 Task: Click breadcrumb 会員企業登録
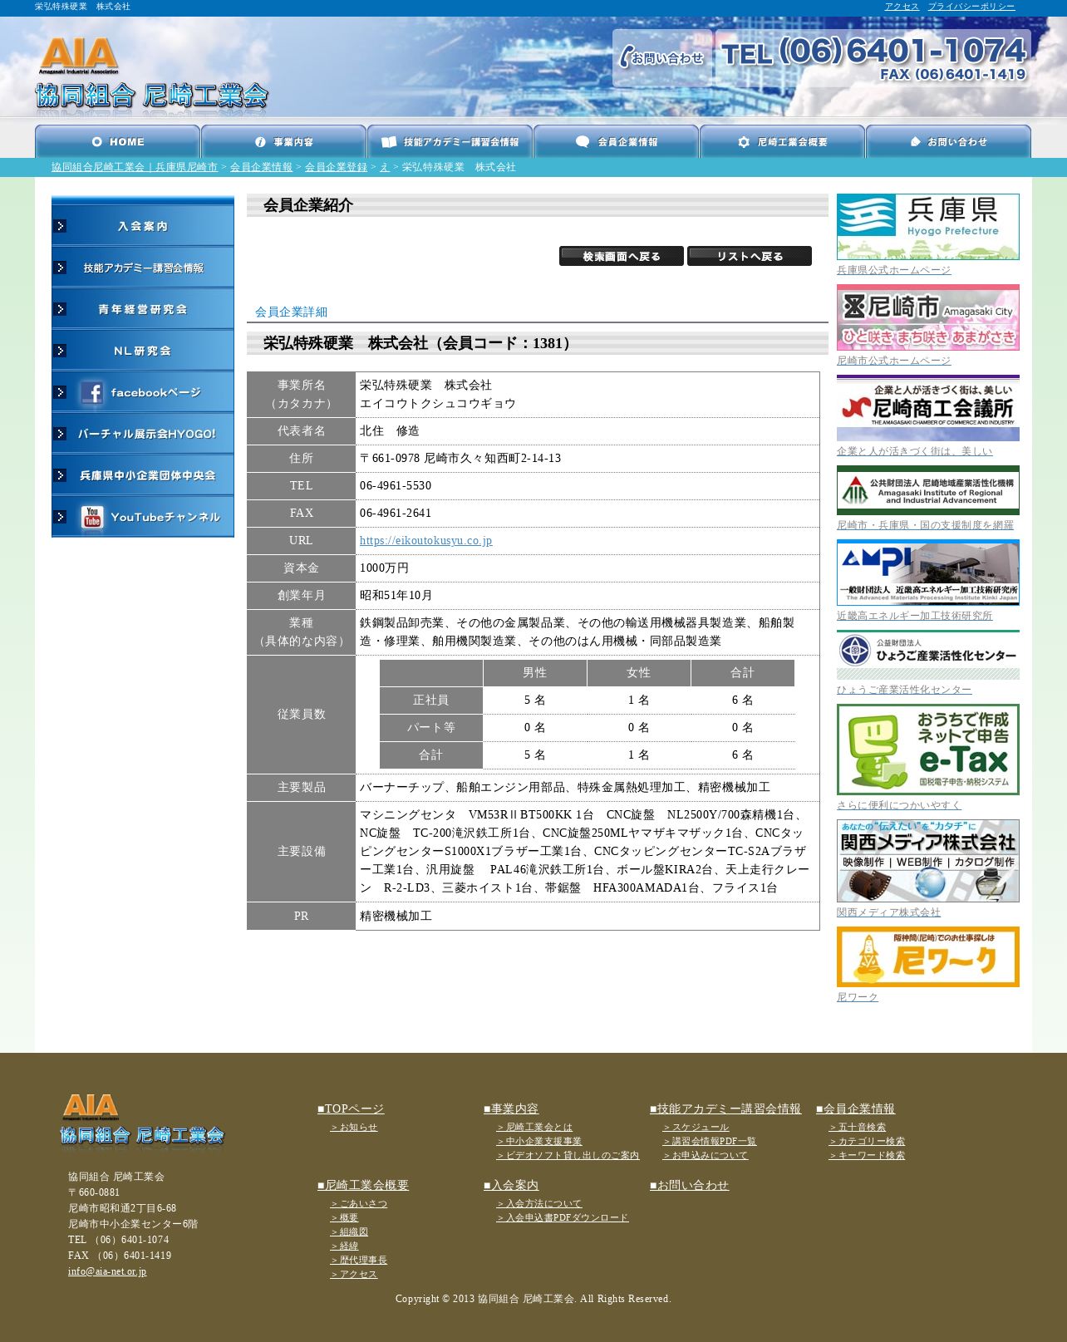pos(336,167)
